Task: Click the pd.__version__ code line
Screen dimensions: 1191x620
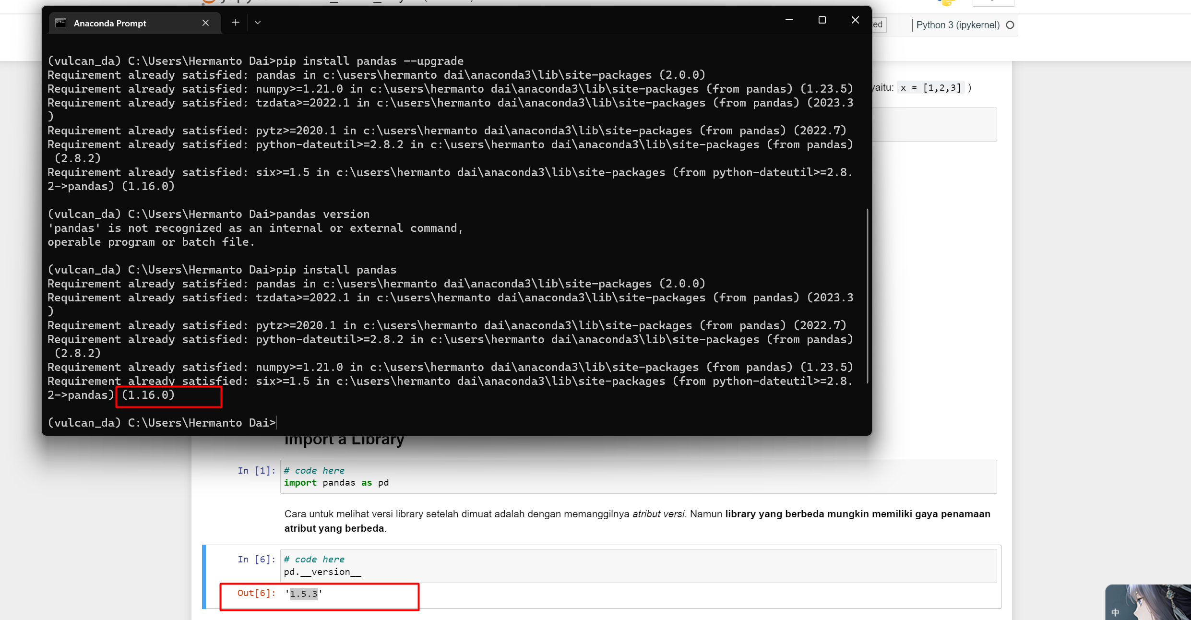Action: click(x=322, y=572)
